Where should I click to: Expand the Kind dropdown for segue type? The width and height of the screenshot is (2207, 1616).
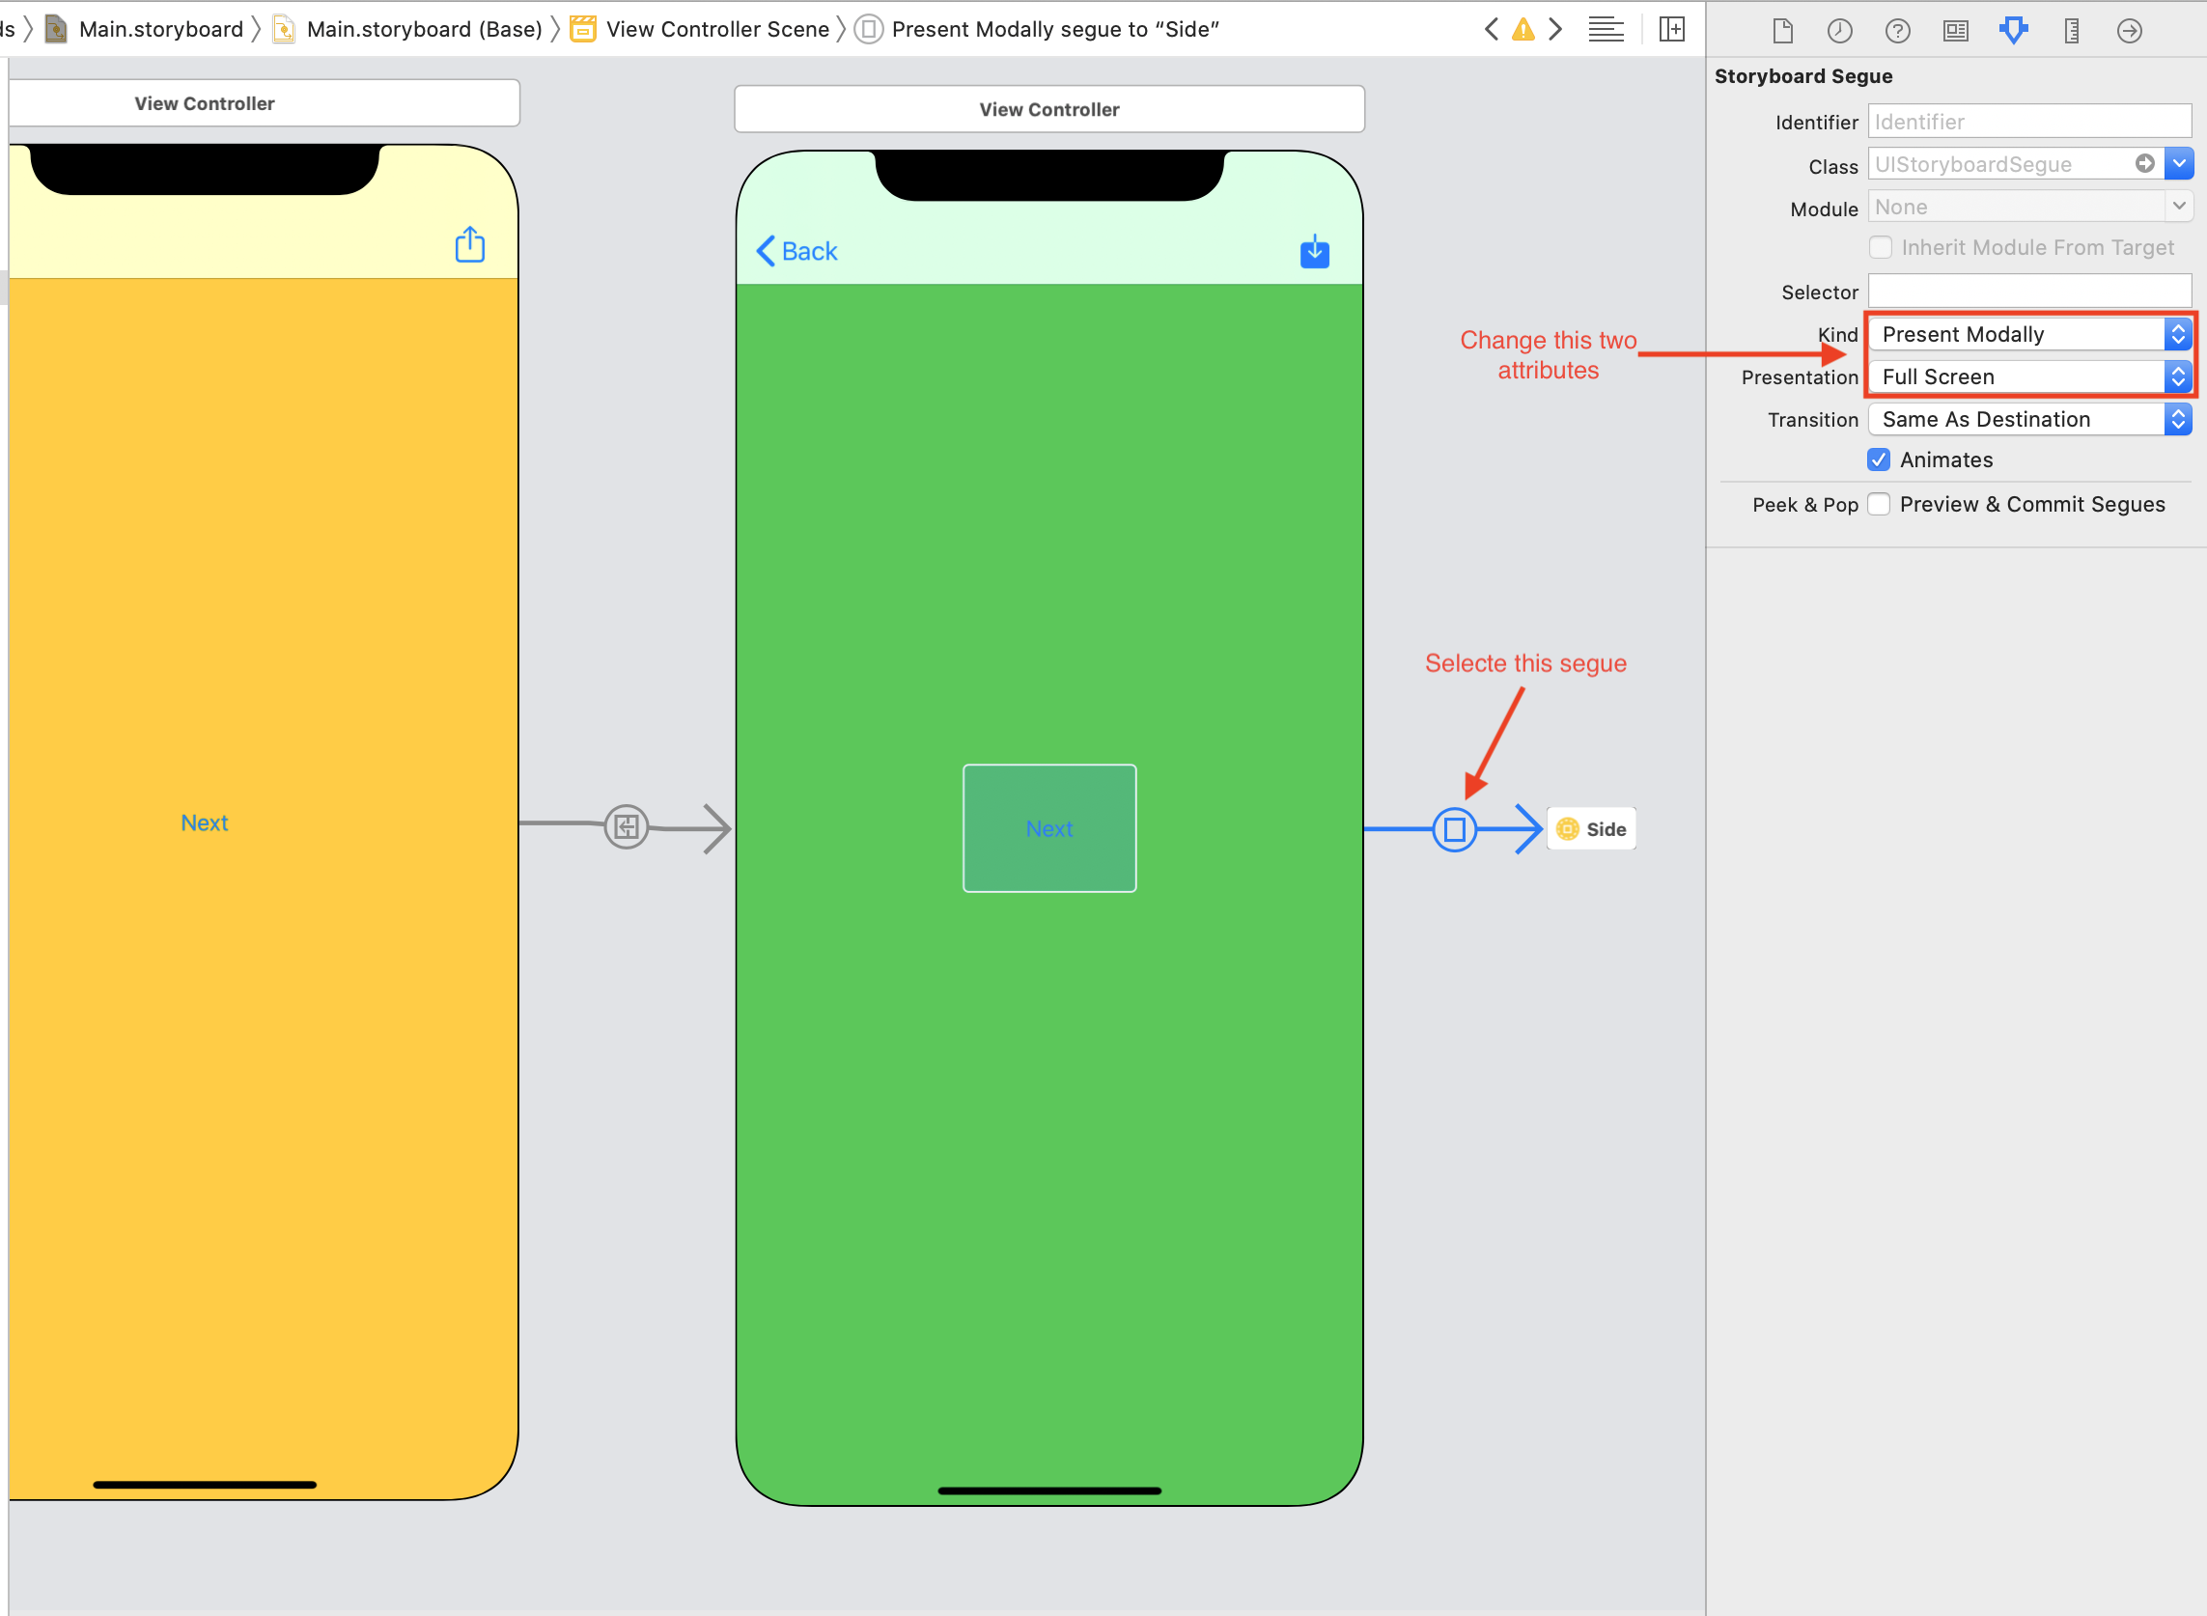click(2176, 334)
